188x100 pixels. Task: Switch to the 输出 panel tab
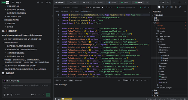(65, 80)
